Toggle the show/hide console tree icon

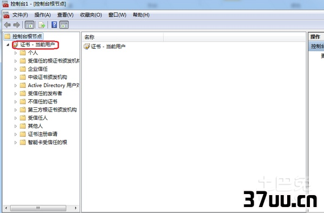click(x=30, y=25)
